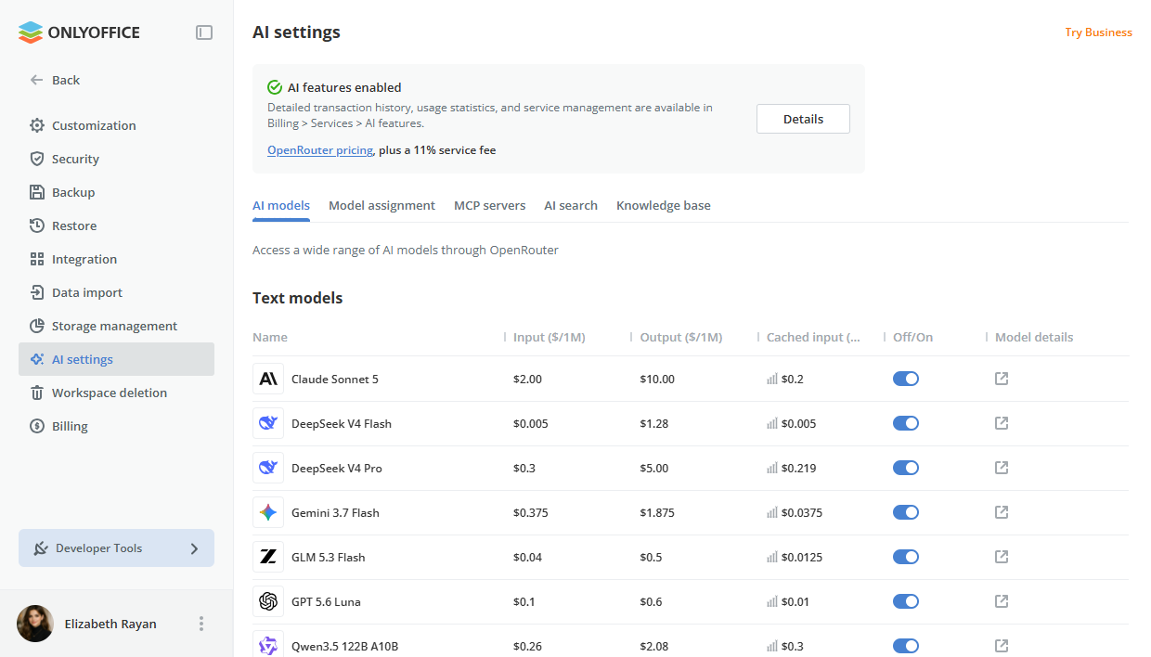This screenshot has width=1151, height=657.
Task: Click the Data import icon
Action: 37,292
